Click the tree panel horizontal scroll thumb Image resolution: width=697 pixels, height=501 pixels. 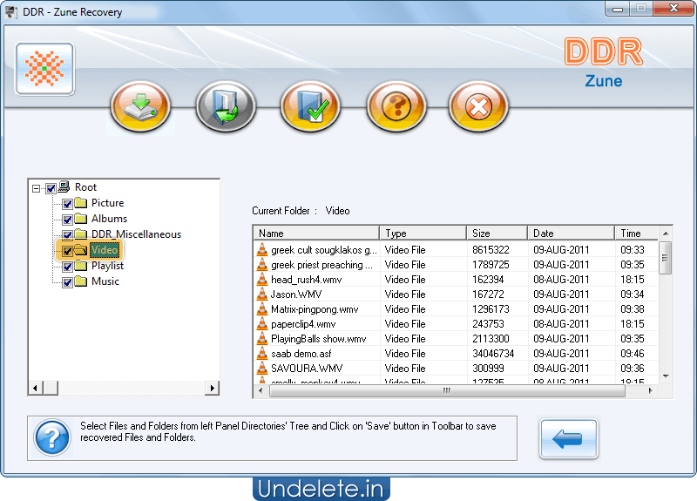[51, 388]
